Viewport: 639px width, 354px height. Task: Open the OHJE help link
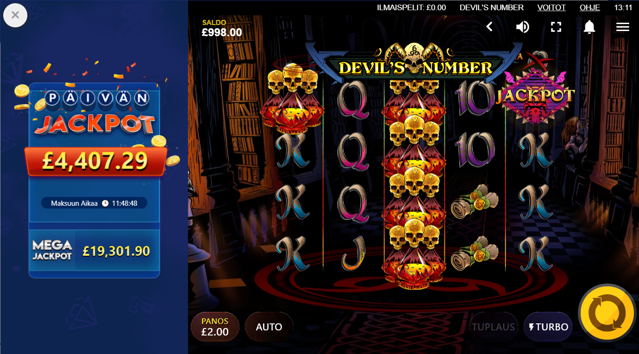click(589, 7)
